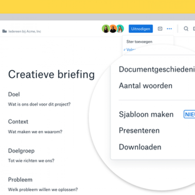
Task: Click the Doel section heading
Action: click(14, 94)
